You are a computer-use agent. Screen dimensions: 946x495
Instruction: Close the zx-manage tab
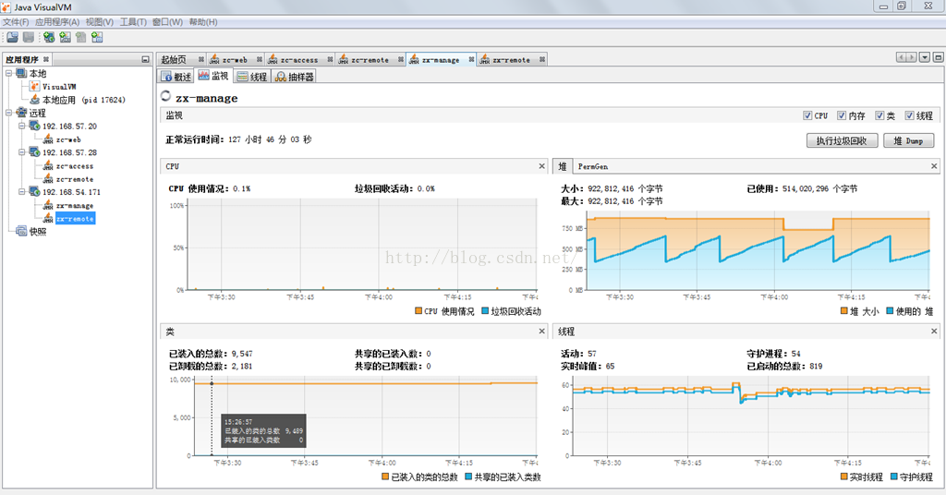point(471,59)
